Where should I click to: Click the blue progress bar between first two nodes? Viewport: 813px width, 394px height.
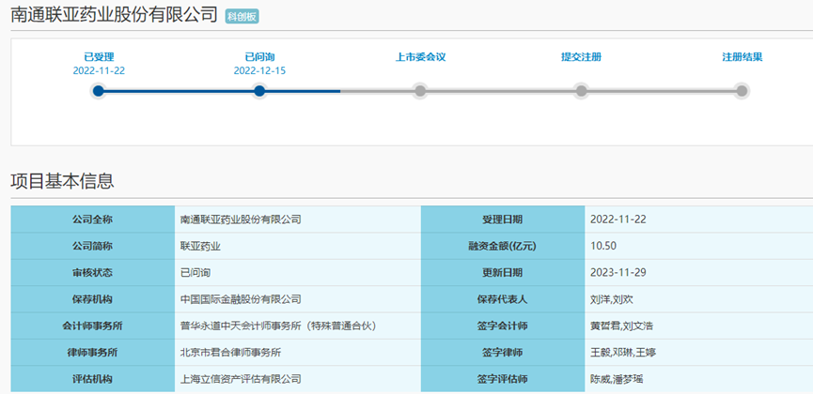[x=179, y=91]
